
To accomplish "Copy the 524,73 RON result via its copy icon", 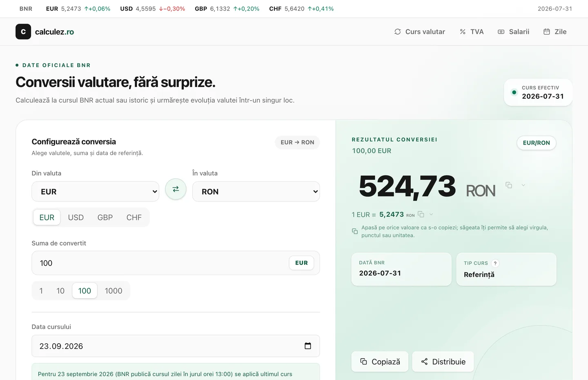I will 509,185.
